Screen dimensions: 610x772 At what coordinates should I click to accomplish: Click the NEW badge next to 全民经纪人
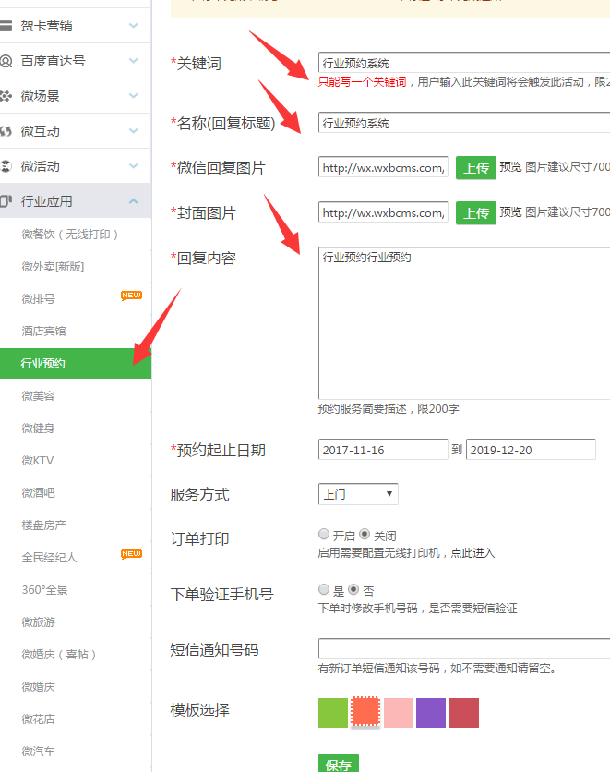pos(131,554)
